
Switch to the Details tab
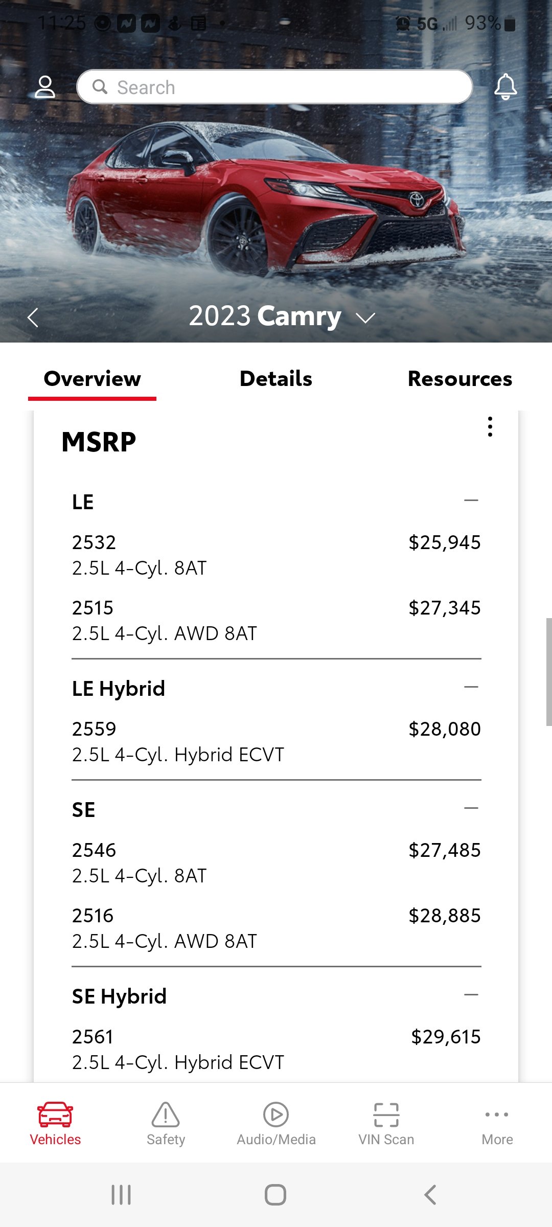(276, 379)
